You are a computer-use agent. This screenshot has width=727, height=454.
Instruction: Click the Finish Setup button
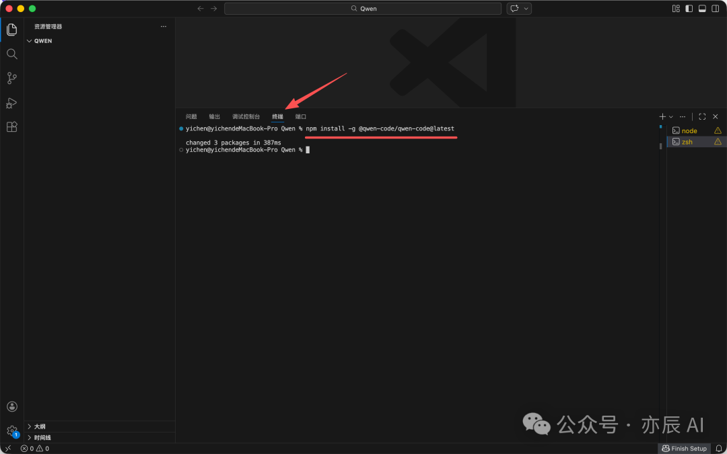coord(684,448)
